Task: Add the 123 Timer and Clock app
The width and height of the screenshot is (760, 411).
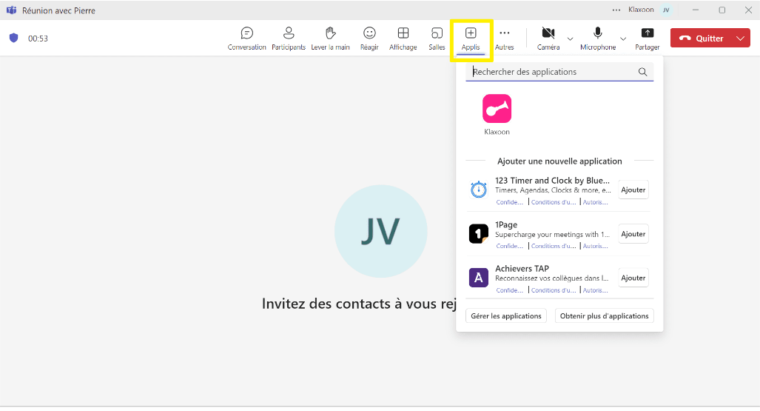Action: tap(633, 190)
